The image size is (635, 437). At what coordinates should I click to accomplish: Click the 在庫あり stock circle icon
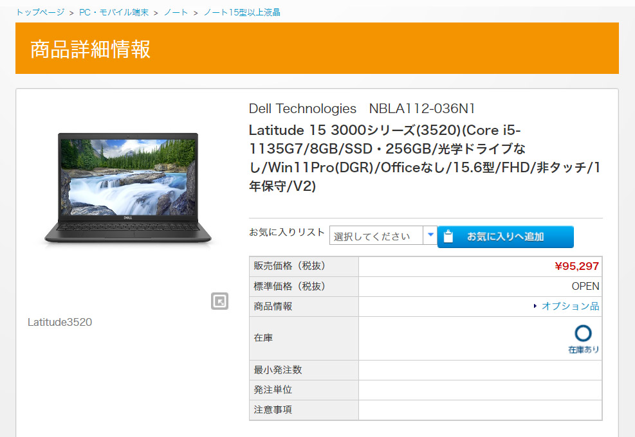coord(583,334)
